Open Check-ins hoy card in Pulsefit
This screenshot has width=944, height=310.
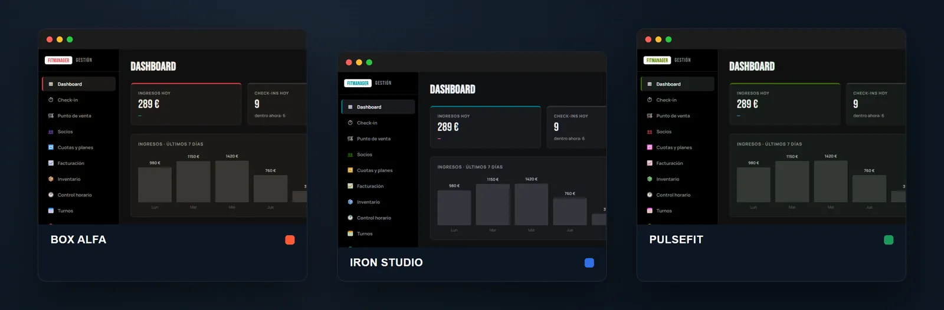point(876,104)
